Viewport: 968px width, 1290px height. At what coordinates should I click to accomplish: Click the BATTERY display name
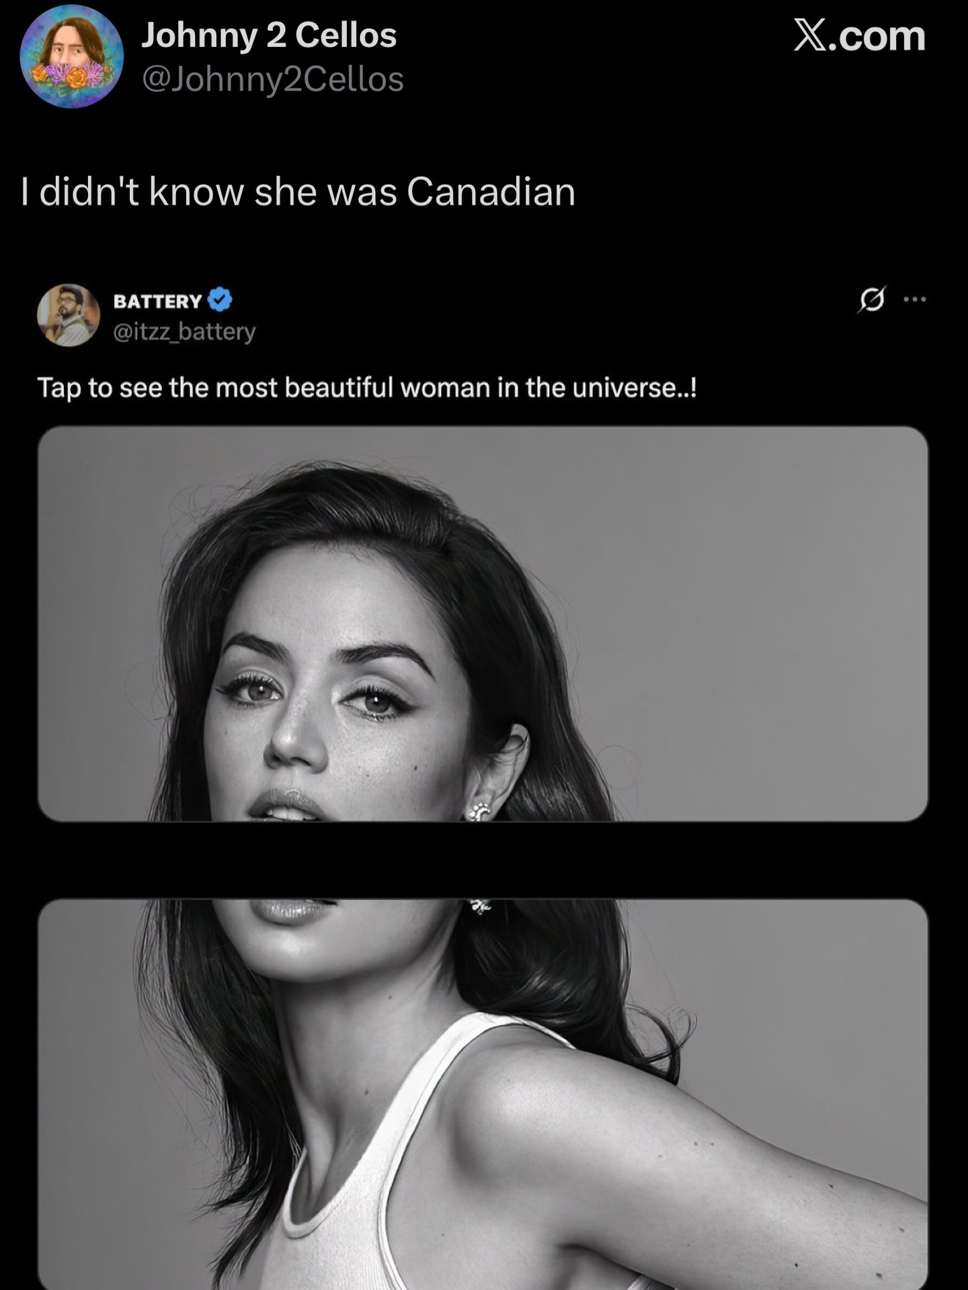pyautogui.click(x=157, y=301)
